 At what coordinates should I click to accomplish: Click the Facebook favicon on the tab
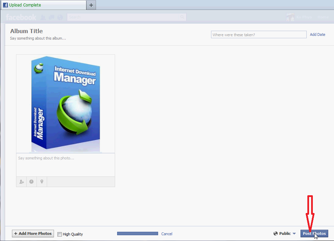coord(5,5)
